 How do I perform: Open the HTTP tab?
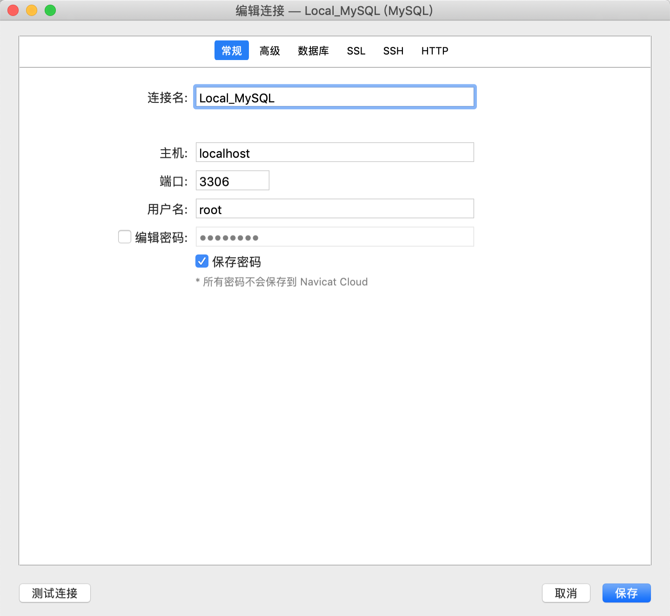click(x=435, y=51)
